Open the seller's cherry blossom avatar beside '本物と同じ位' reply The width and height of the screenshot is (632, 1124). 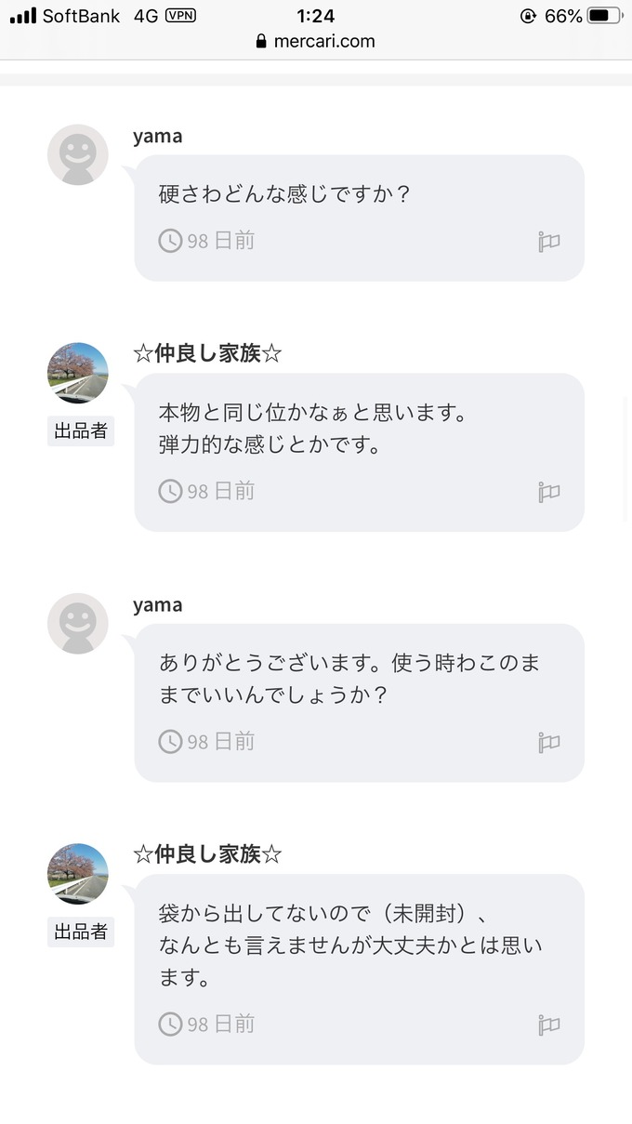click(x=78, y=373)
